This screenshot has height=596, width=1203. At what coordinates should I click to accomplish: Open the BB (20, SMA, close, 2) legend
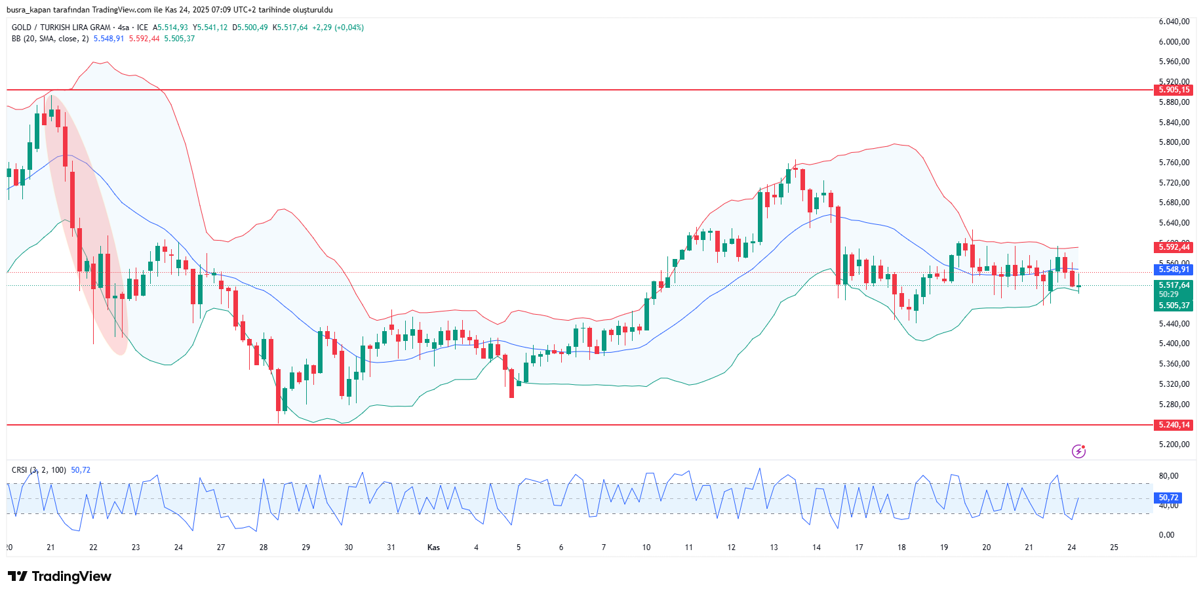(50, 39)
